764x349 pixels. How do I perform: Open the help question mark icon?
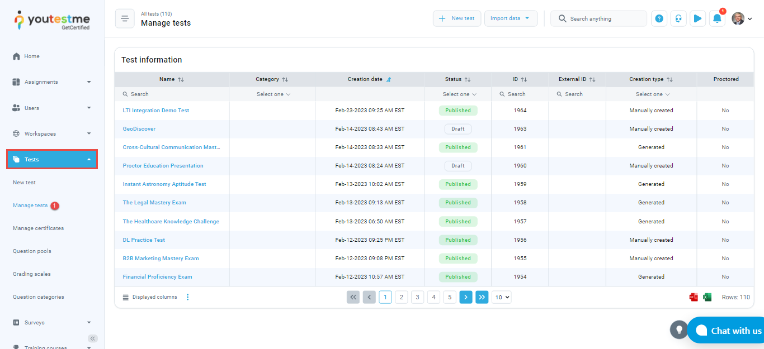(x=659, y=18)
